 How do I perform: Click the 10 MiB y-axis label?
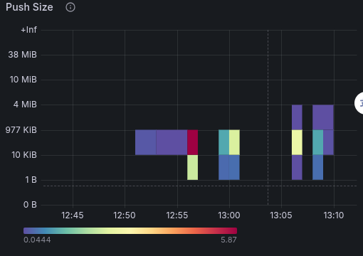[23, 80]
